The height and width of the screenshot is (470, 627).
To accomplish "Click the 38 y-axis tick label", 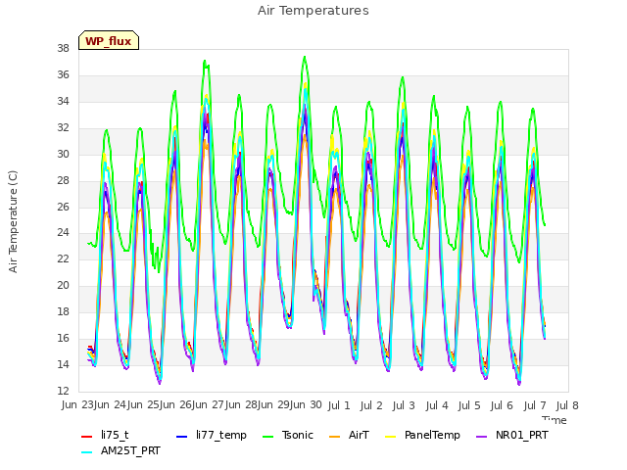I will (x=63, y=48).
